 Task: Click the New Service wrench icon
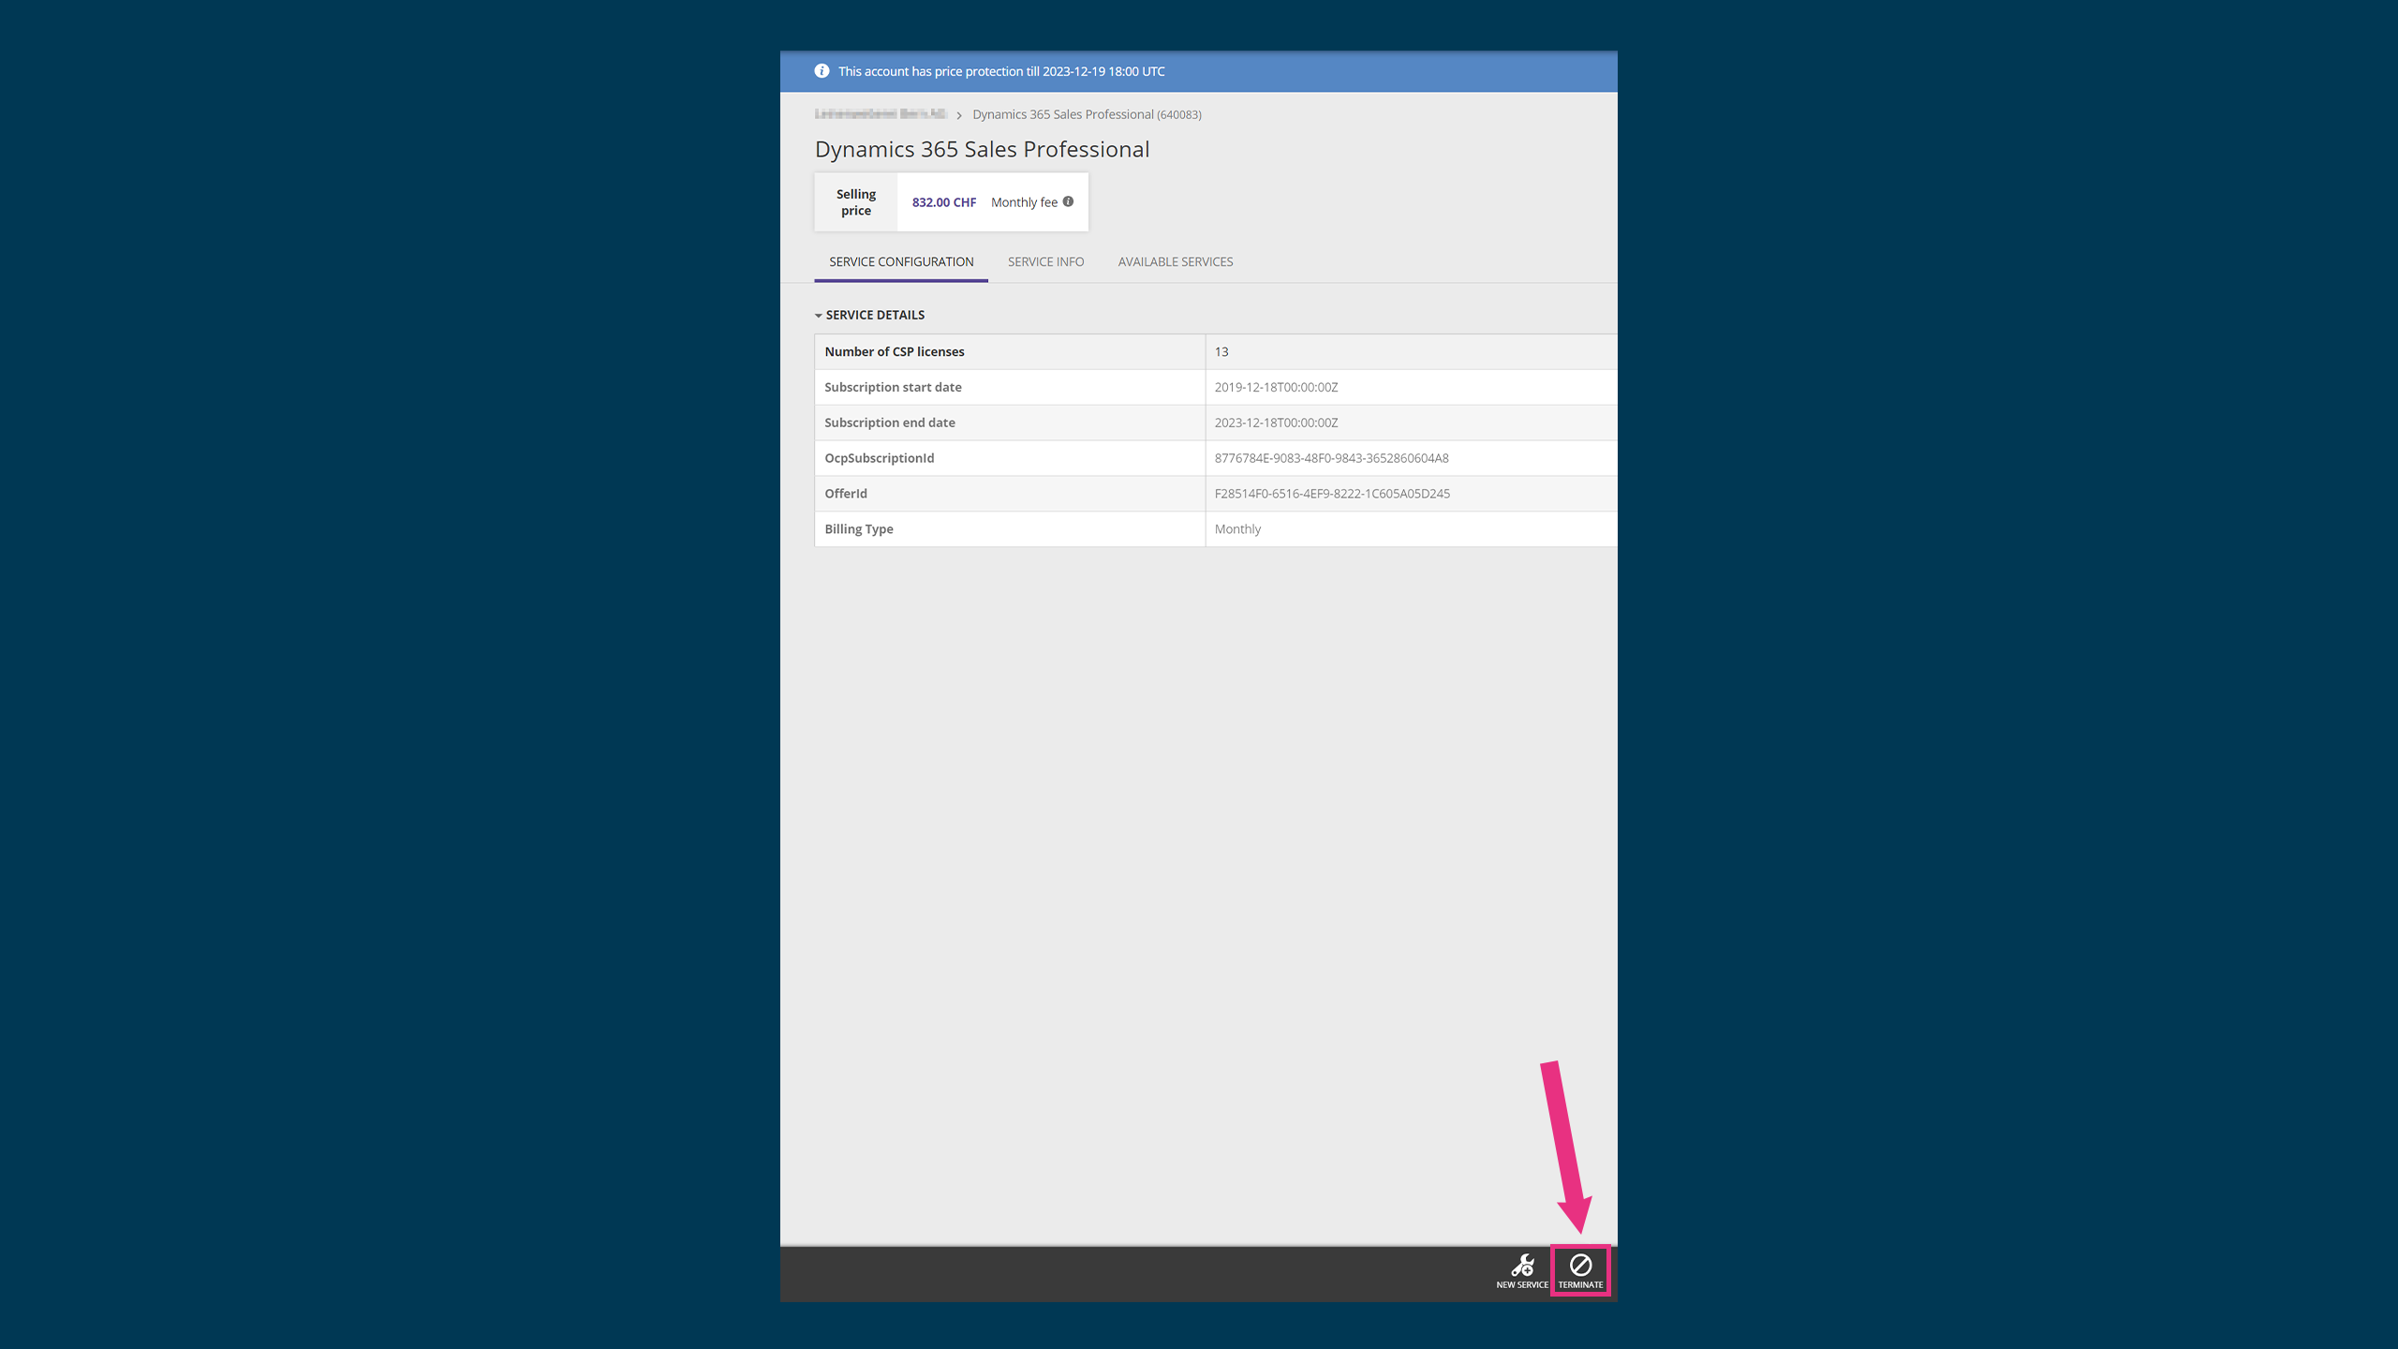[1522, 1266]
